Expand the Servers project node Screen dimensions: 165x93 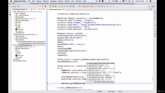click(13, 59)
